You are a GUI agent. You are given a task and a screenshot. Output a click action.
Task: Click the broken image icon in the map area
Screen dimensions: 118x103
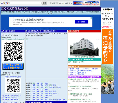[27, 39]
